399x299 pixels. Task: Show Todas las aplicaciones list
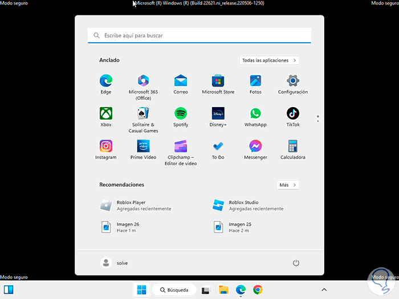(x=269, y=60)
